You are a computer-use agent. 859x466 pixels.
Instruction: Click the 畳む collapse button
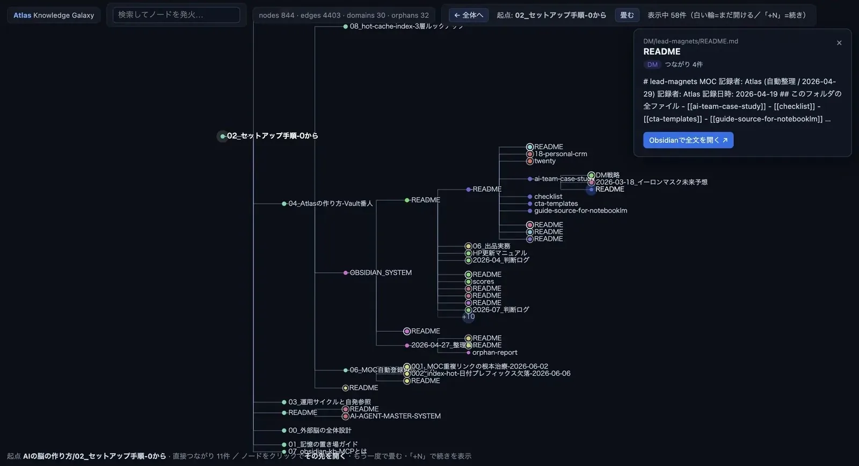[x=627, y=15]
